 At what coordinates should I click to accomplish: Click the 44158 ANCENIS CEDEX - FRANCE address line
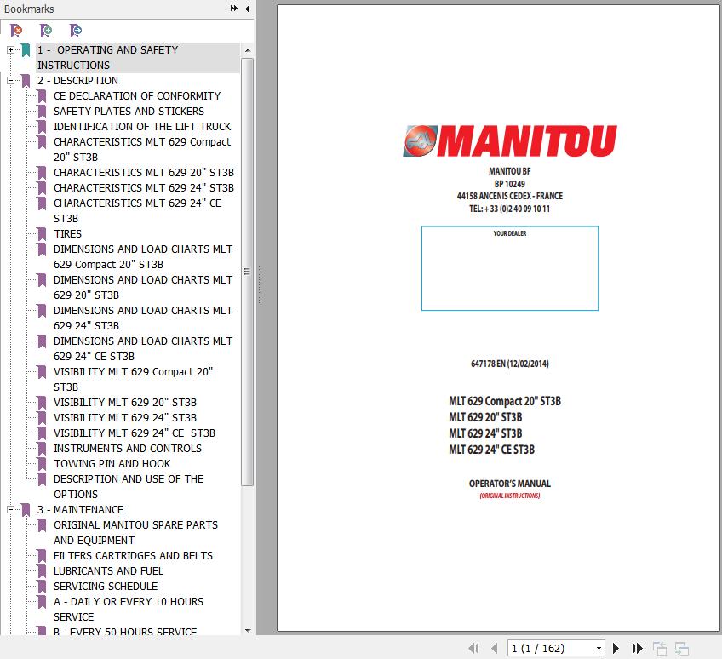click(510, 196)
